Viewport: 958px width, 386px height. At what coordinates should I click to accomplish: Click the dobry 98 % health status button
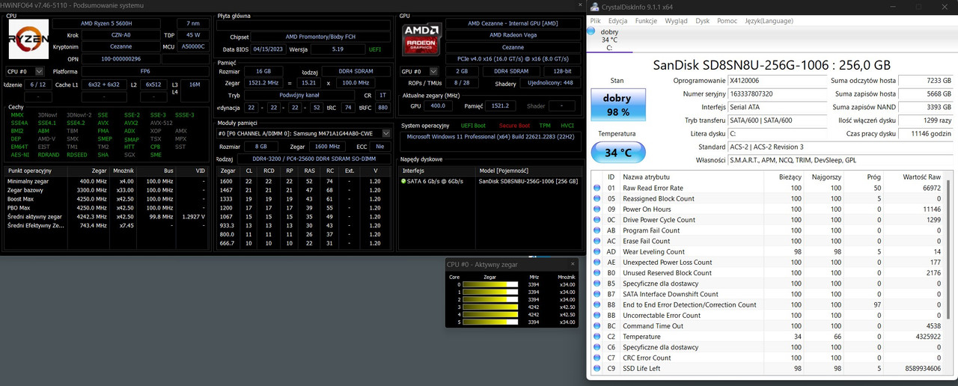pyautogui.click(x=617, y=105)
